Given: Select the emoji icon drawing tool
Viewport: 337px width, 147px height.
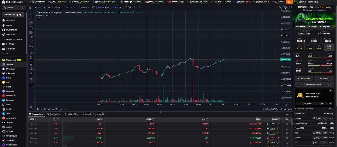Looking at the screenshot, I should [31, 46].
